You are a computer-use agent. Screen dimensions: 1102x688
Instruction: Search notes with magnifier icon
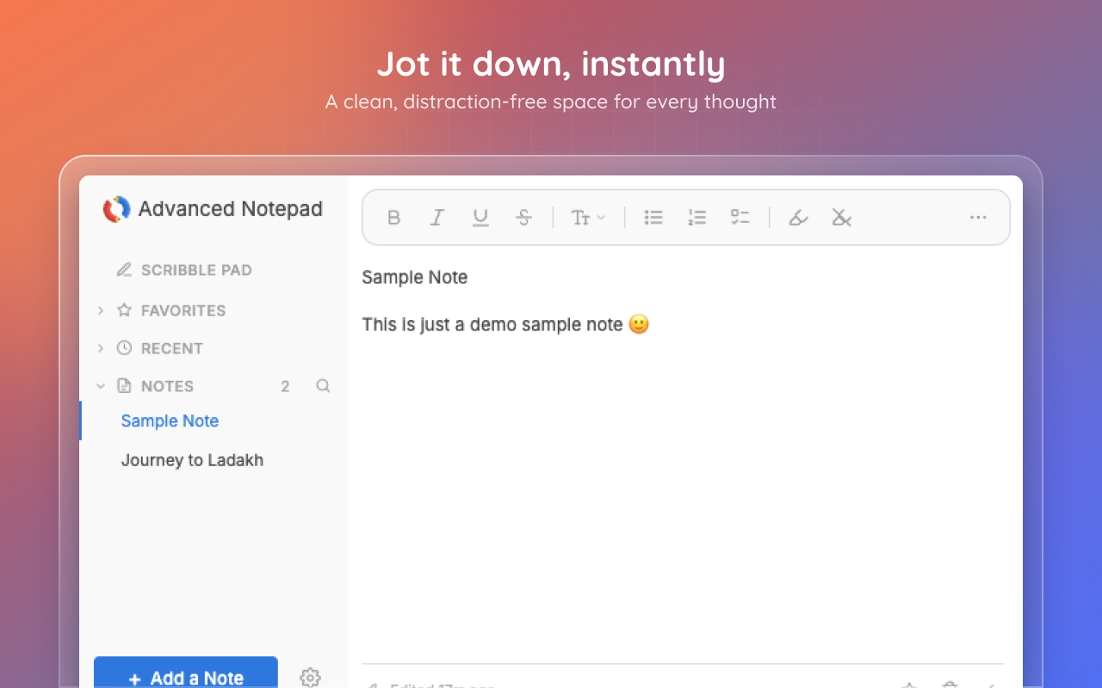pos(323,386)
